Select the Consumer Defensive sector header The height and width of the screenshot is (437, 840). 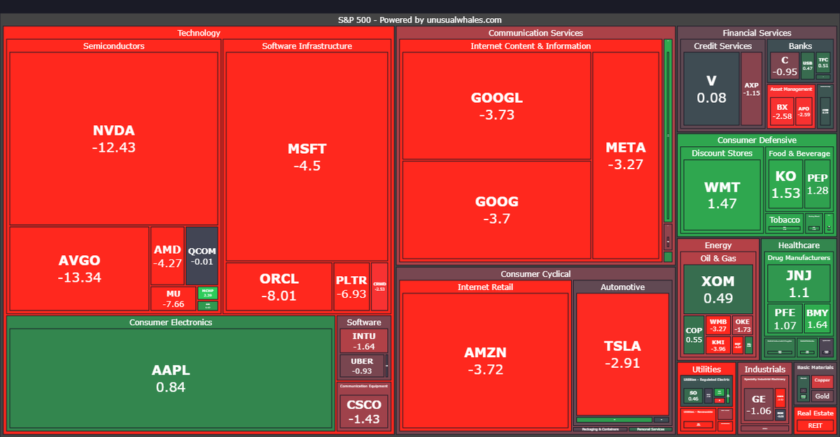(757, 140)
